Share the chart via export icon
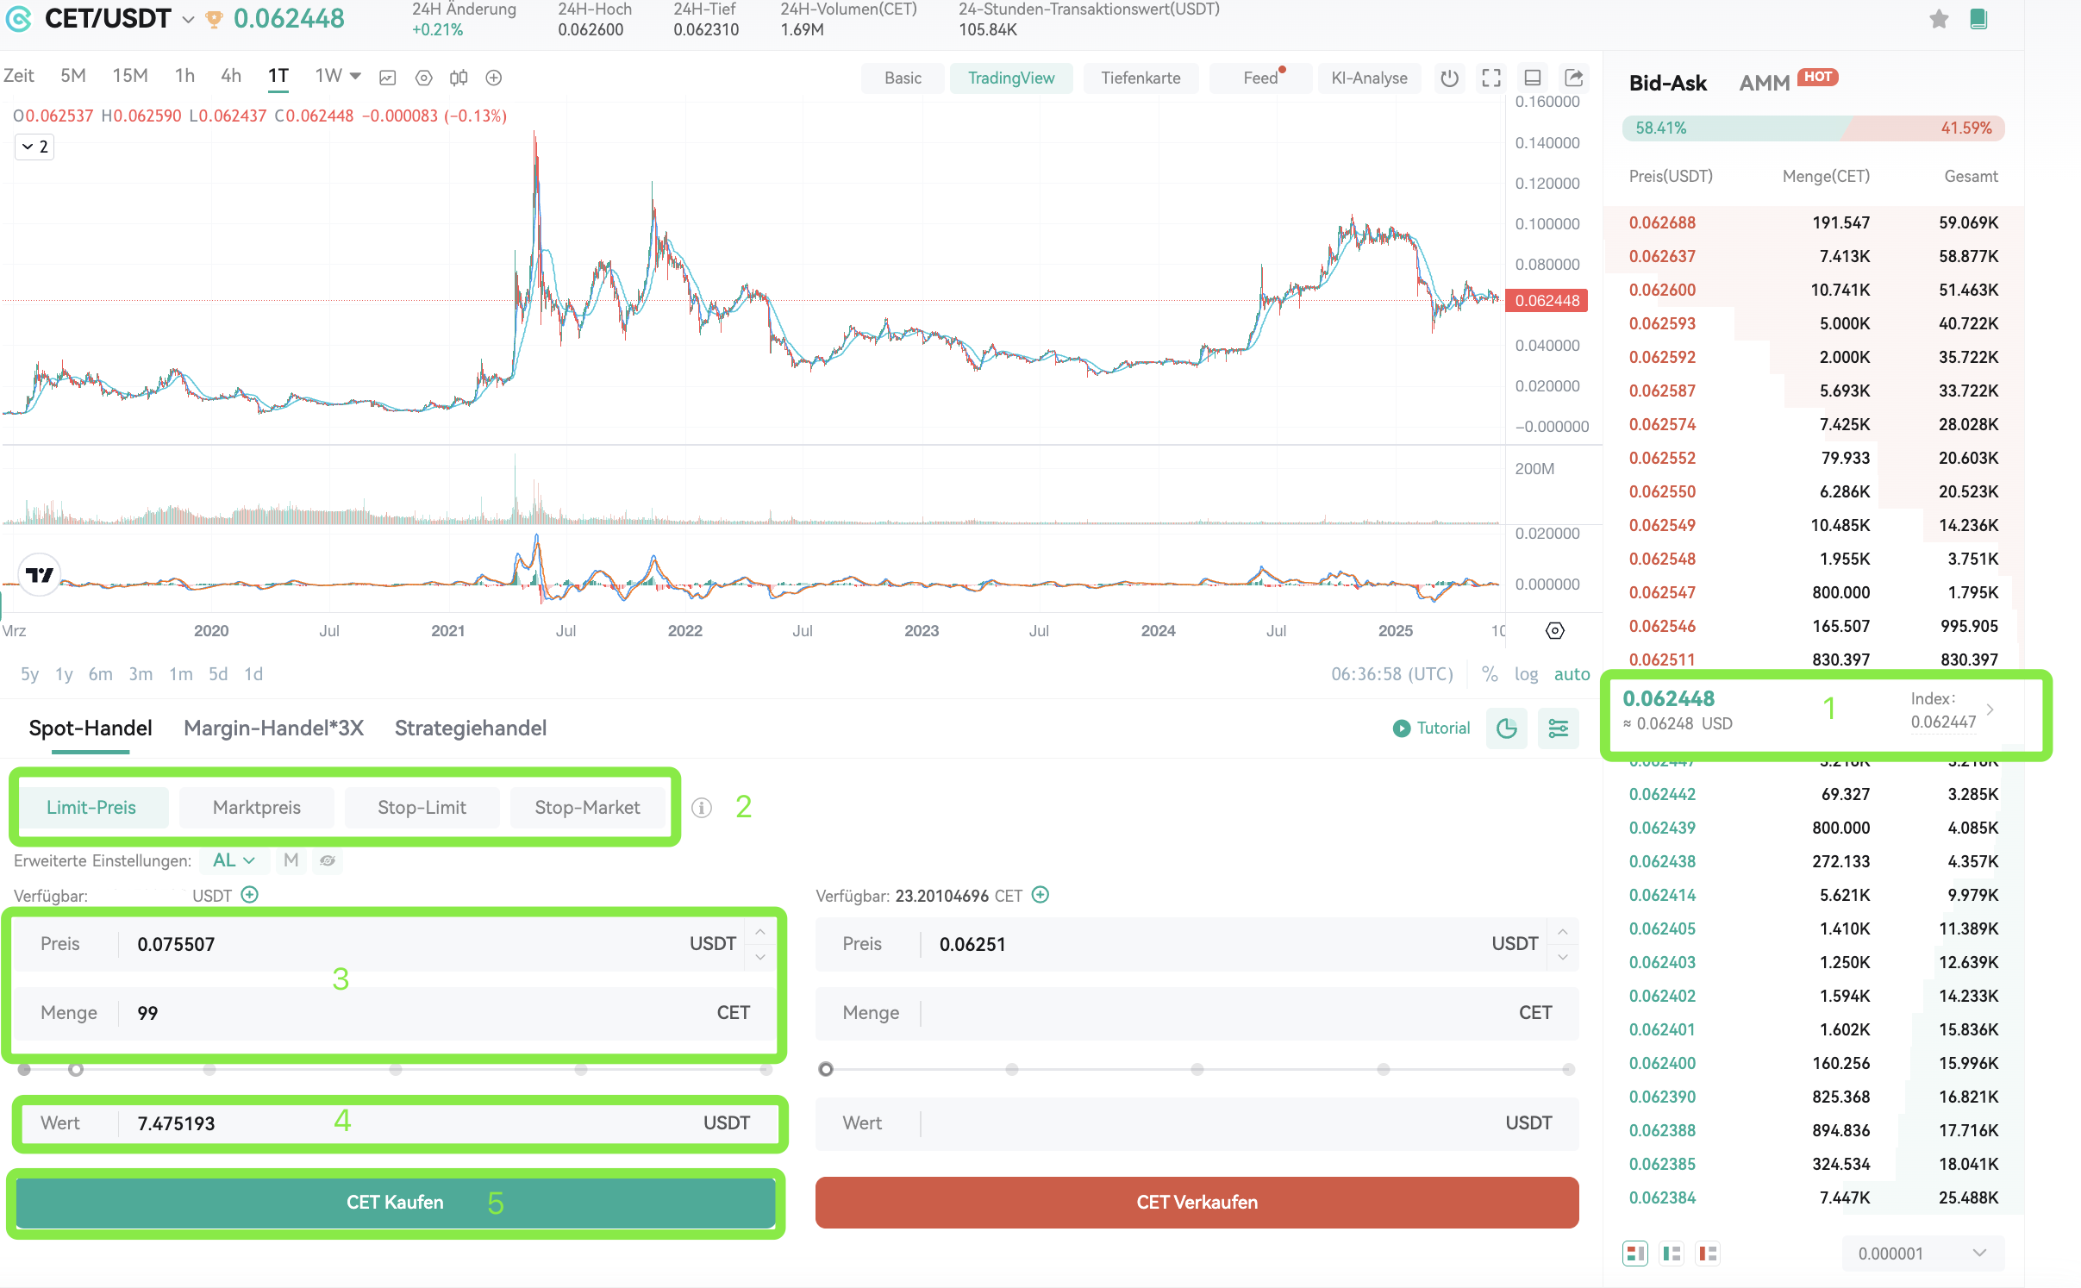Image resolution: width=2081 pixels, height=1288 pixels. [x=1574, y=78]
